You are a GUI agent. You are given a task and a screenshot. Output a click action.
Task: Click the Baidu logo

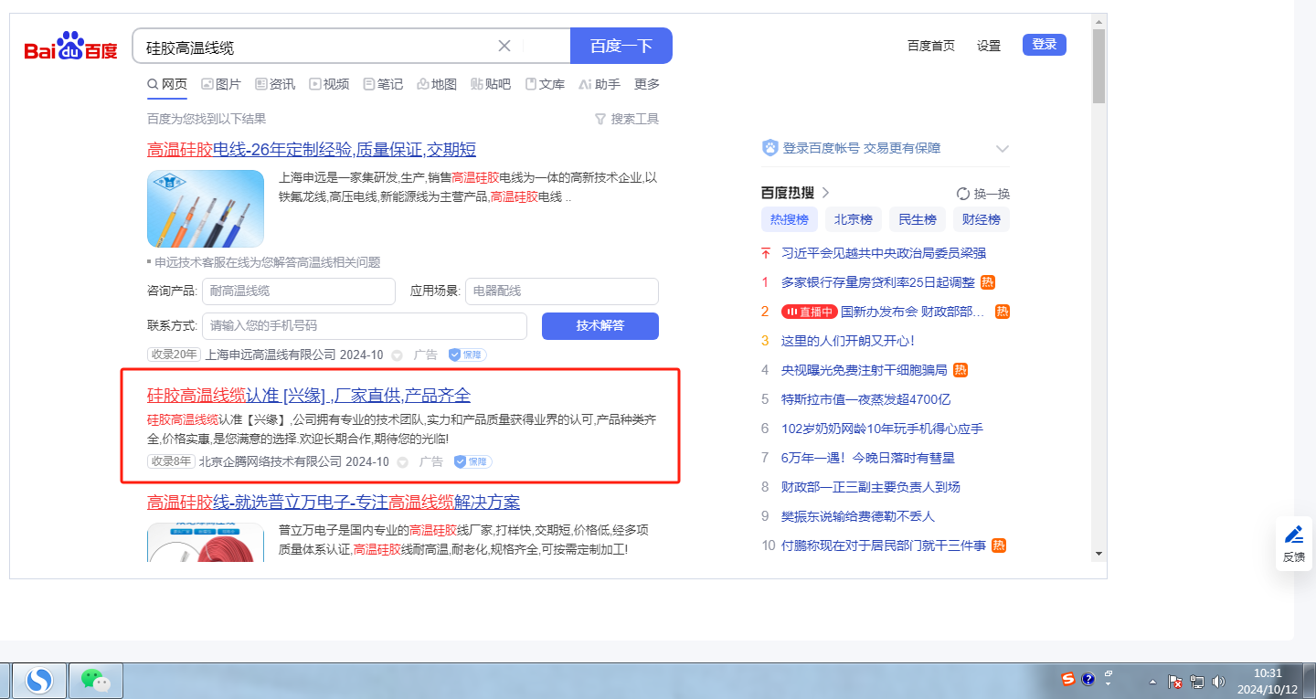pos(70,47)
